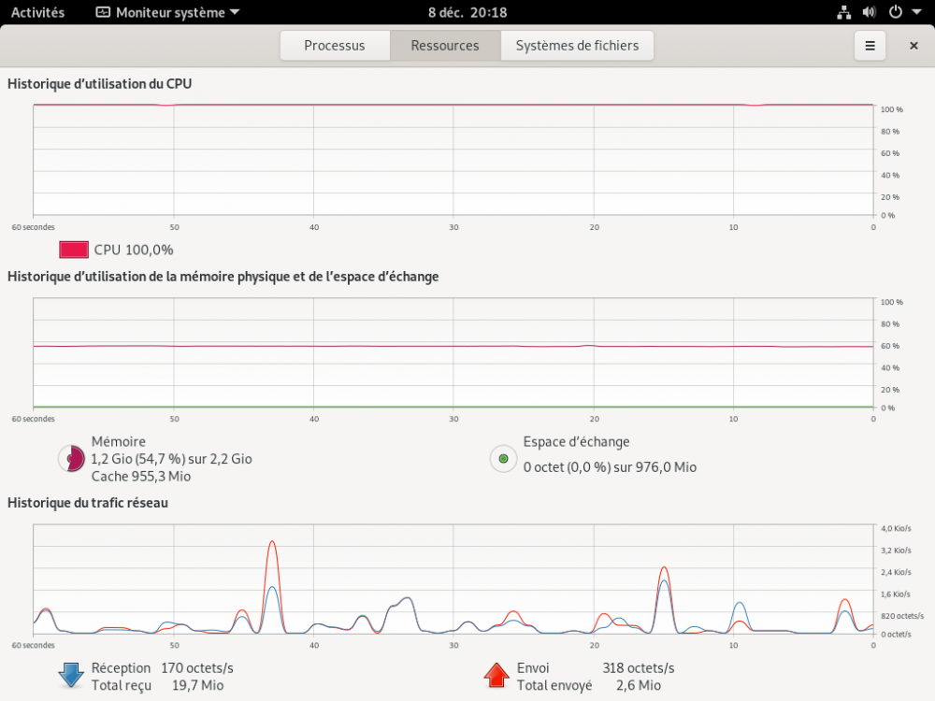Image resolution: width=935 pixels, height=701 pixels.
Task: Click the Mémoire pie color indicator
Action: [72, 458]
